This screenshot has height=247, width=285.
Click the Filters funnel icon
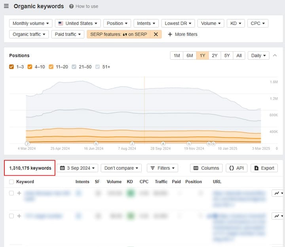pos(153,168)
